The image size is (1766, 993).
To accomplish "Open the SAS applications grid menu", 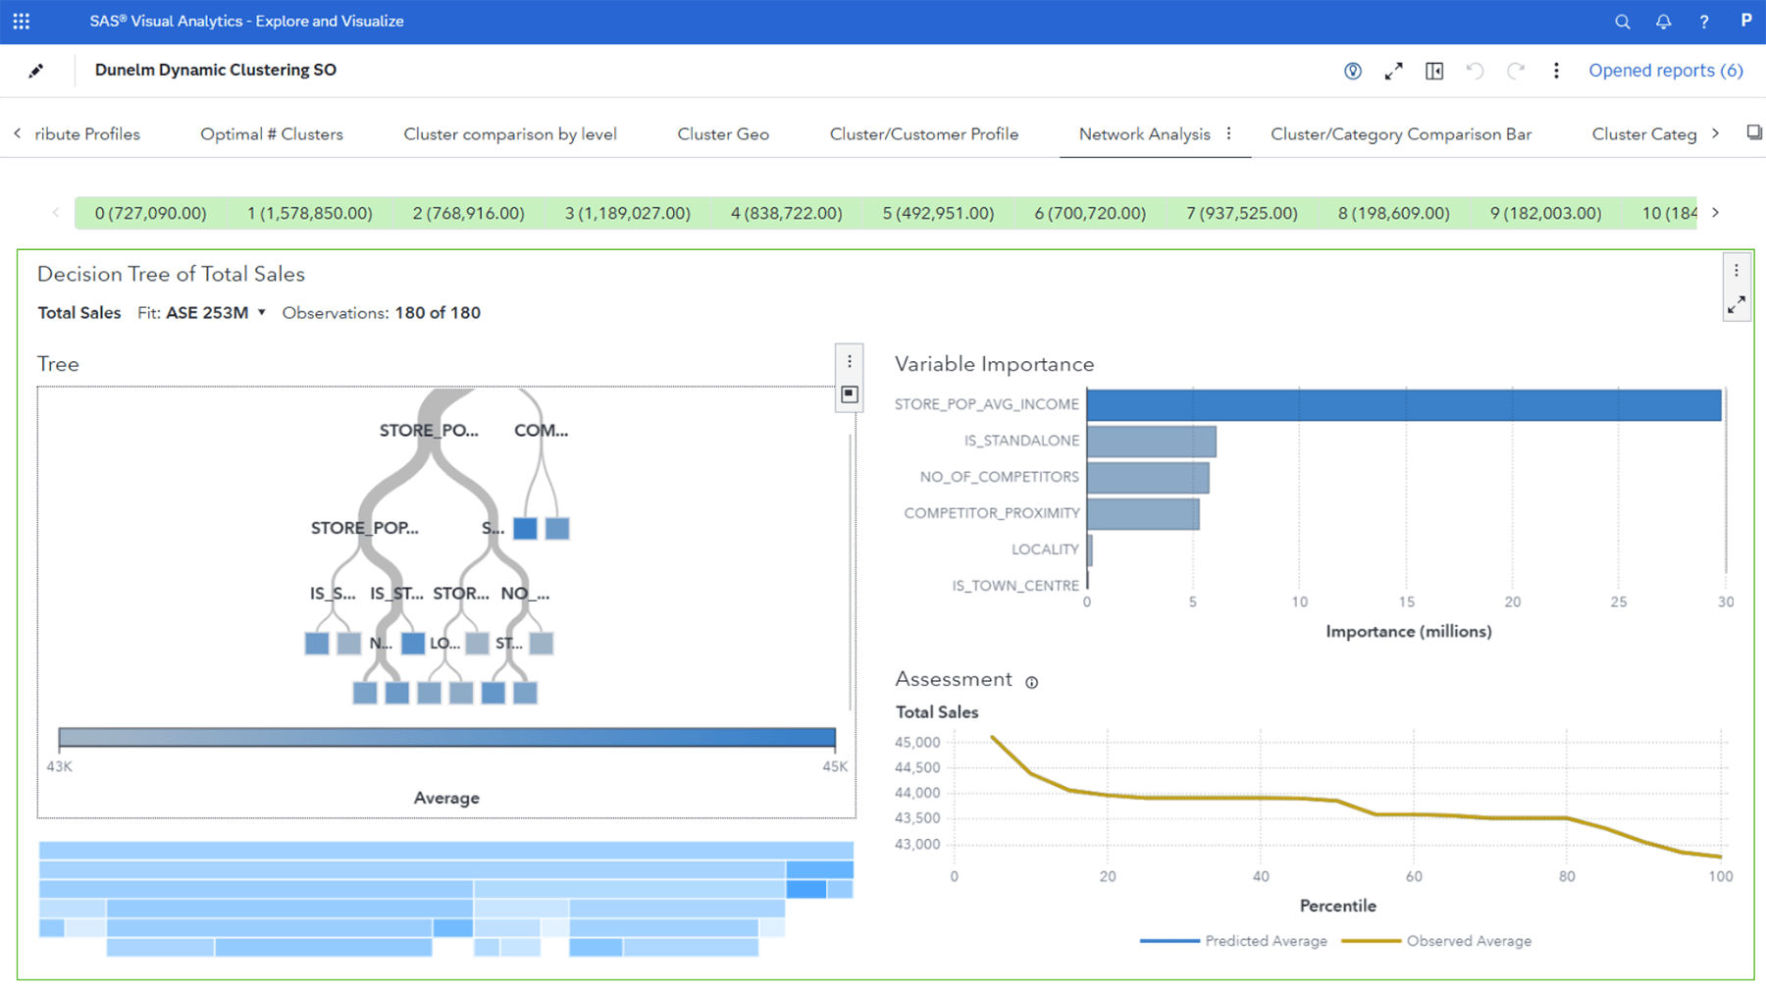I will tap(21, 21).
